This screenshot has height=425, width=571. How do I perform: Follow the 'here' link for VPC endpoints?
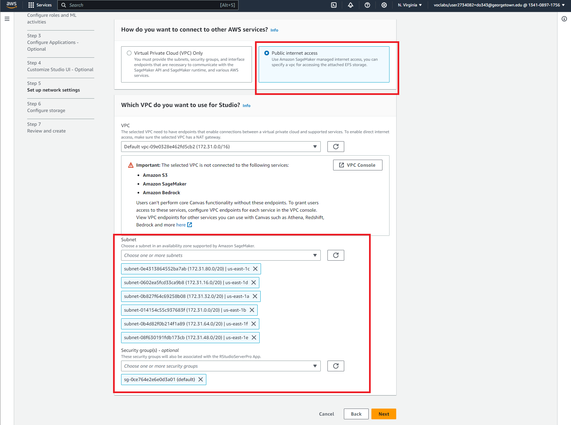181,225
